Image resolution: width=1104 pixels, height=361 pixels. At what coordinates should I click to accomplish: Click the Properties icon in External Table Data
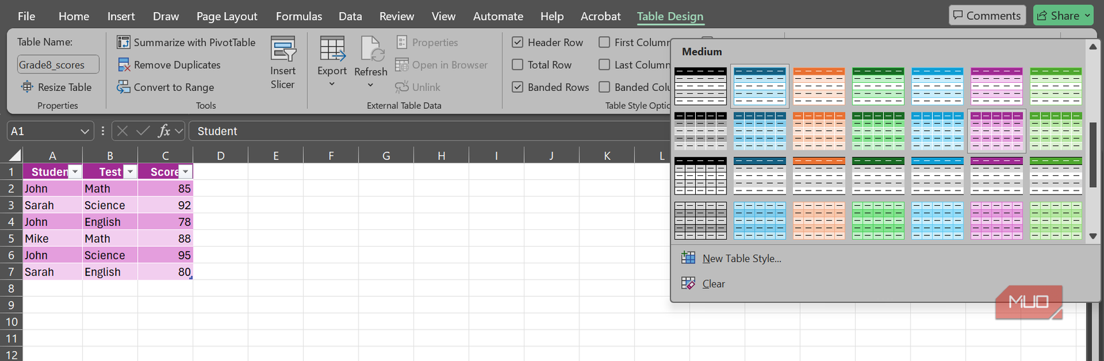[402, 42]
